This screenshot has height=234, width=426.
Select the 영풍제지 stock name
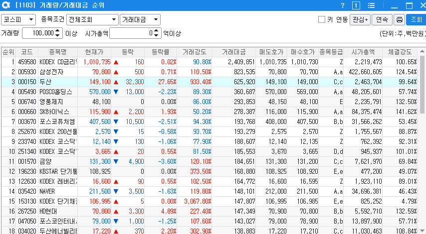(51, 102)
